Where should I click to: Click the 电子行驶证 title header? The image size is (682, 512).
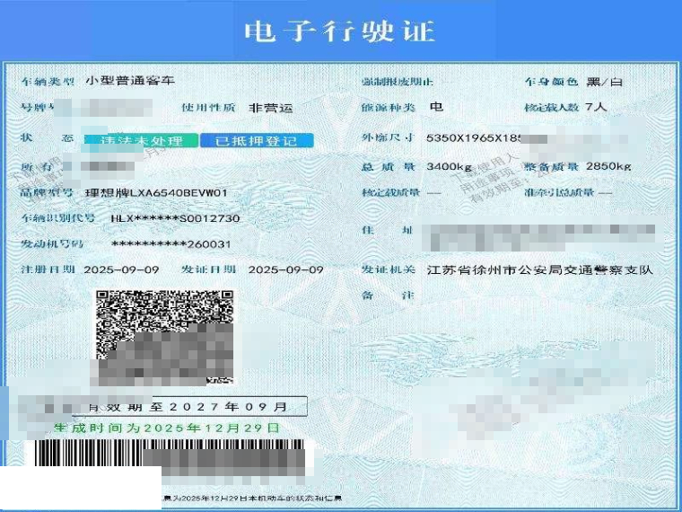point(340,31)
